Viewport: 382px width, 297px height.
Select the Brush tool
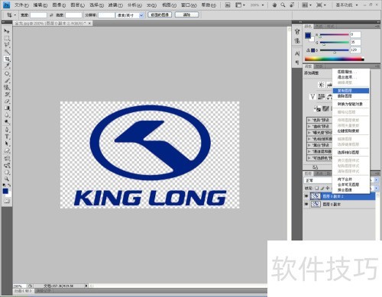pyautogui.click(x=7, y=81)
